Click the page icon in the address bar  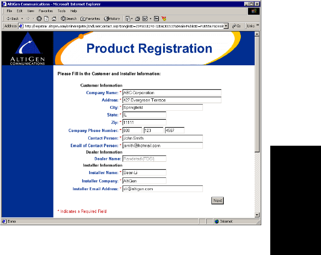(x=21, y=26)
